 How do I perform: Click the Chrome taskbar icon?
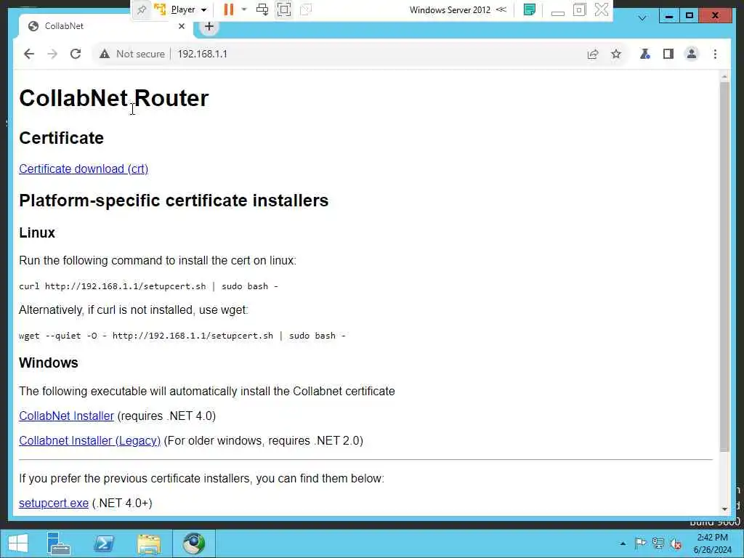(193, 543)
